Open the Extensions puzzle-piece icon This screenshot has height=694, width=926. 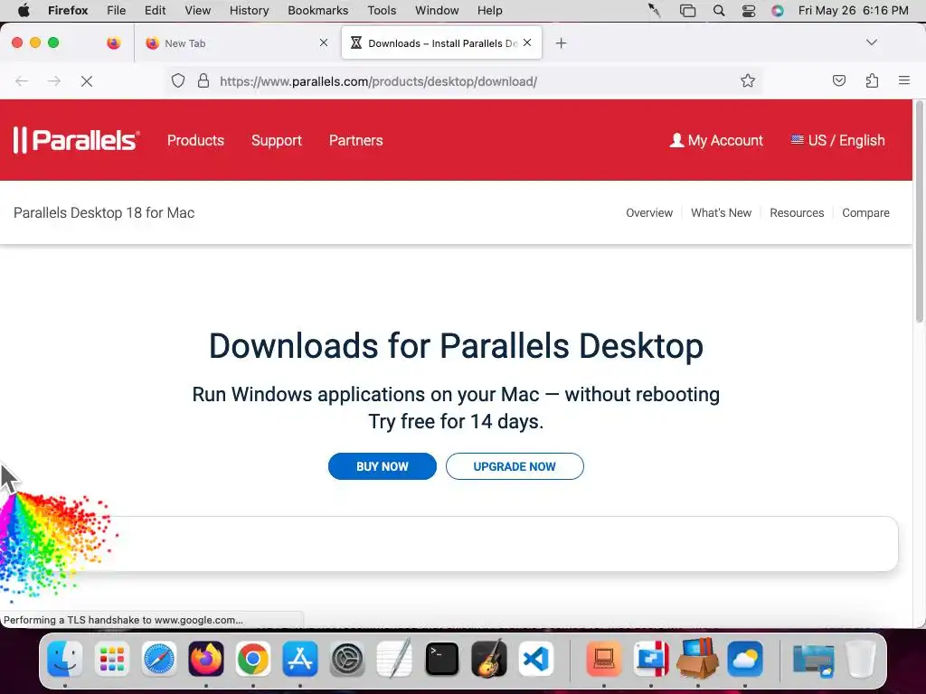[x=872, y=80]
